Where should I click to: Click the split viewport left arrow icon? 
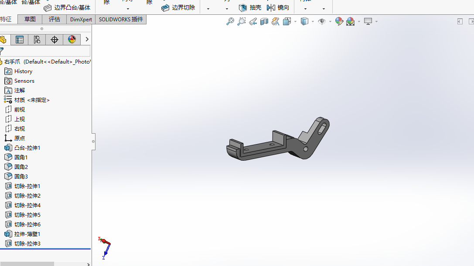pyautogui.click(x=460, y=21)
